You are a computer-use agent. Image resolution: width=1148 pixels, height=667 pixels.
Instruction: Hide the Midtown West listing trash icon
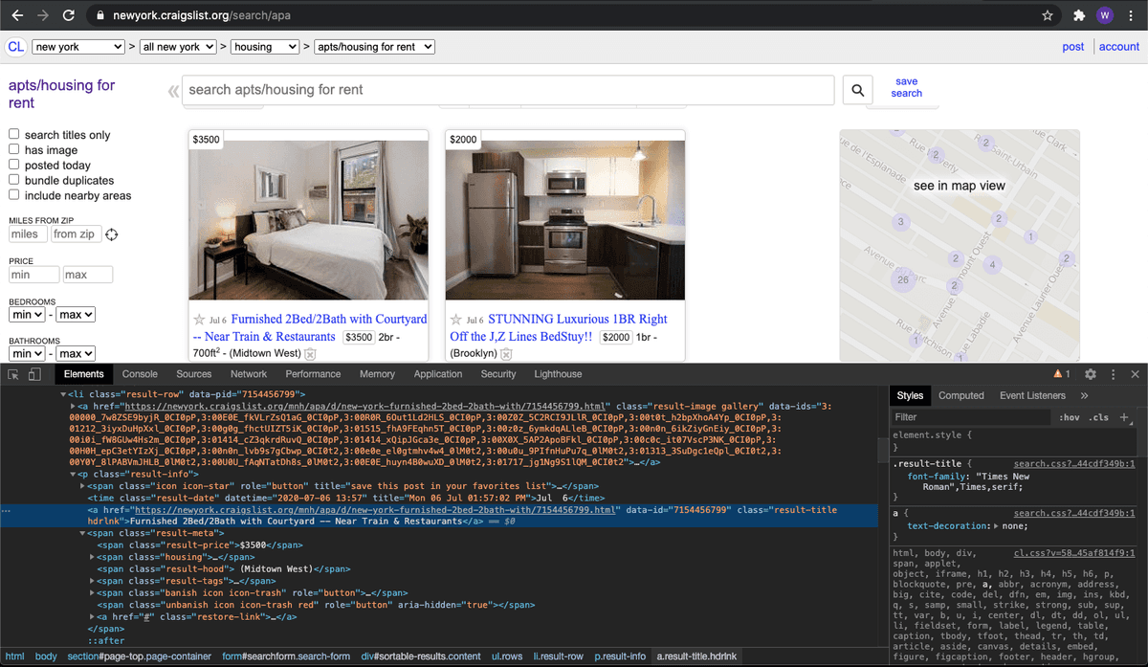[x=310, y=354]
